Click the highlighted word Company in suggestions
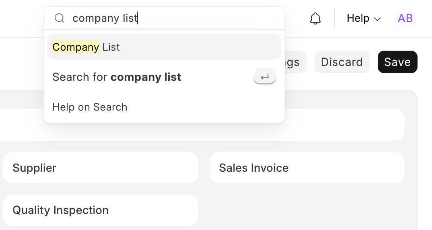This screenshot has width=432, height=230. [x=76, y=47]
